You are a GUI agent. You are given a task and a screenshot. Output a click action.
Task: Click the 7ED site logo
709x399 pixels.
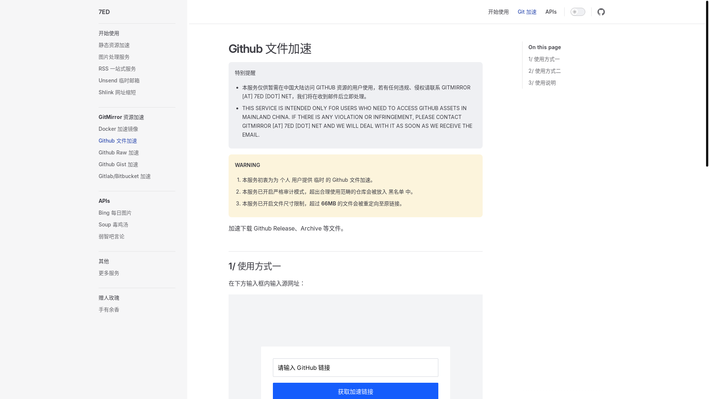[x=104, y=12]
